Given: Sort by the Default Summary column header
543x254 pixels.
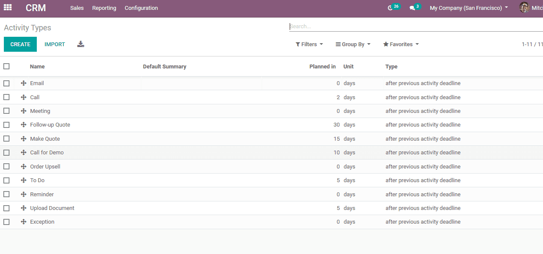Looking at the screenshot, I should click(165, 67).
